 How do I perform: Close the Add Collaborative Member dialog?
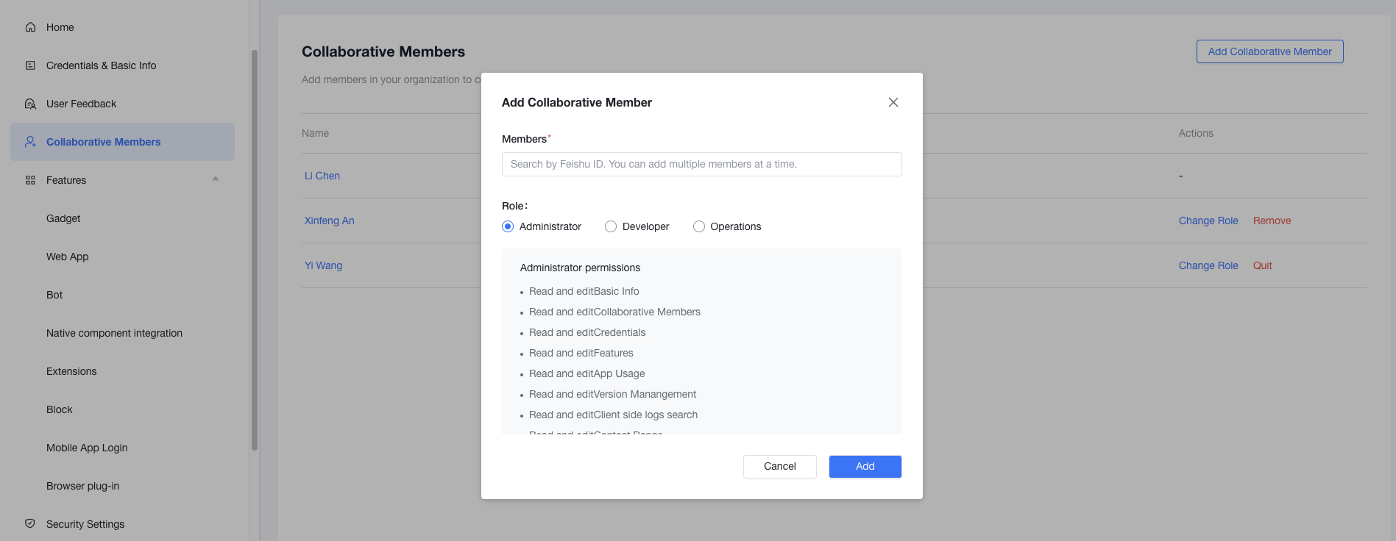(893, 102)
